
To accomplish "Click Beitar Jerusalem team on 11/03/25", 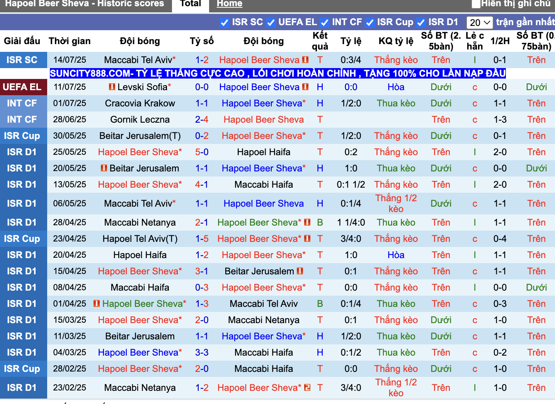I will pos(140,336).
